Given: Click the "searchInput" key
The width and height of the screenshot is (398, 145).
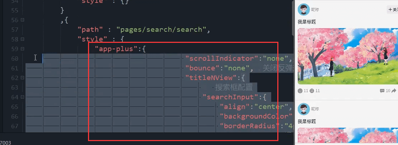Looking at the screenshot, I should 231,97.
